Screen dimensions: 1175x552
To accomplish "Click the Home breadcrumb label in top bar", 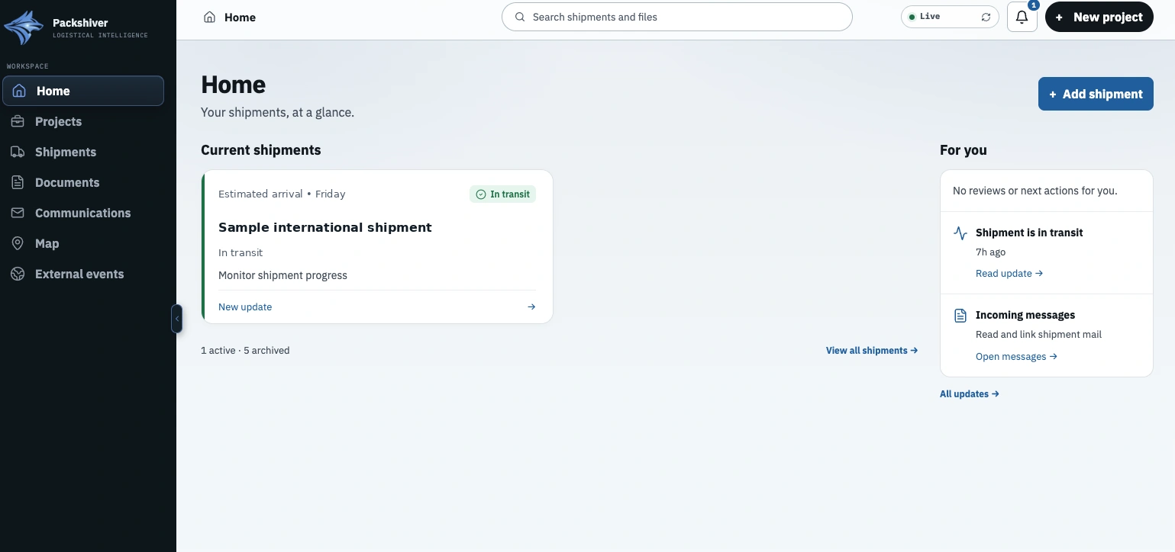I will tap(240, 17).
